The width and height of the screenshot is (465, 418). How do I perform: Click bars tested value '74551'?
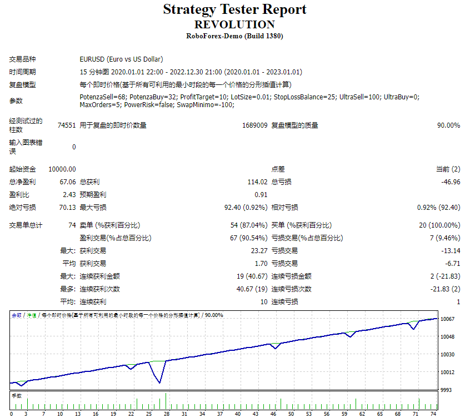[67, 125]
